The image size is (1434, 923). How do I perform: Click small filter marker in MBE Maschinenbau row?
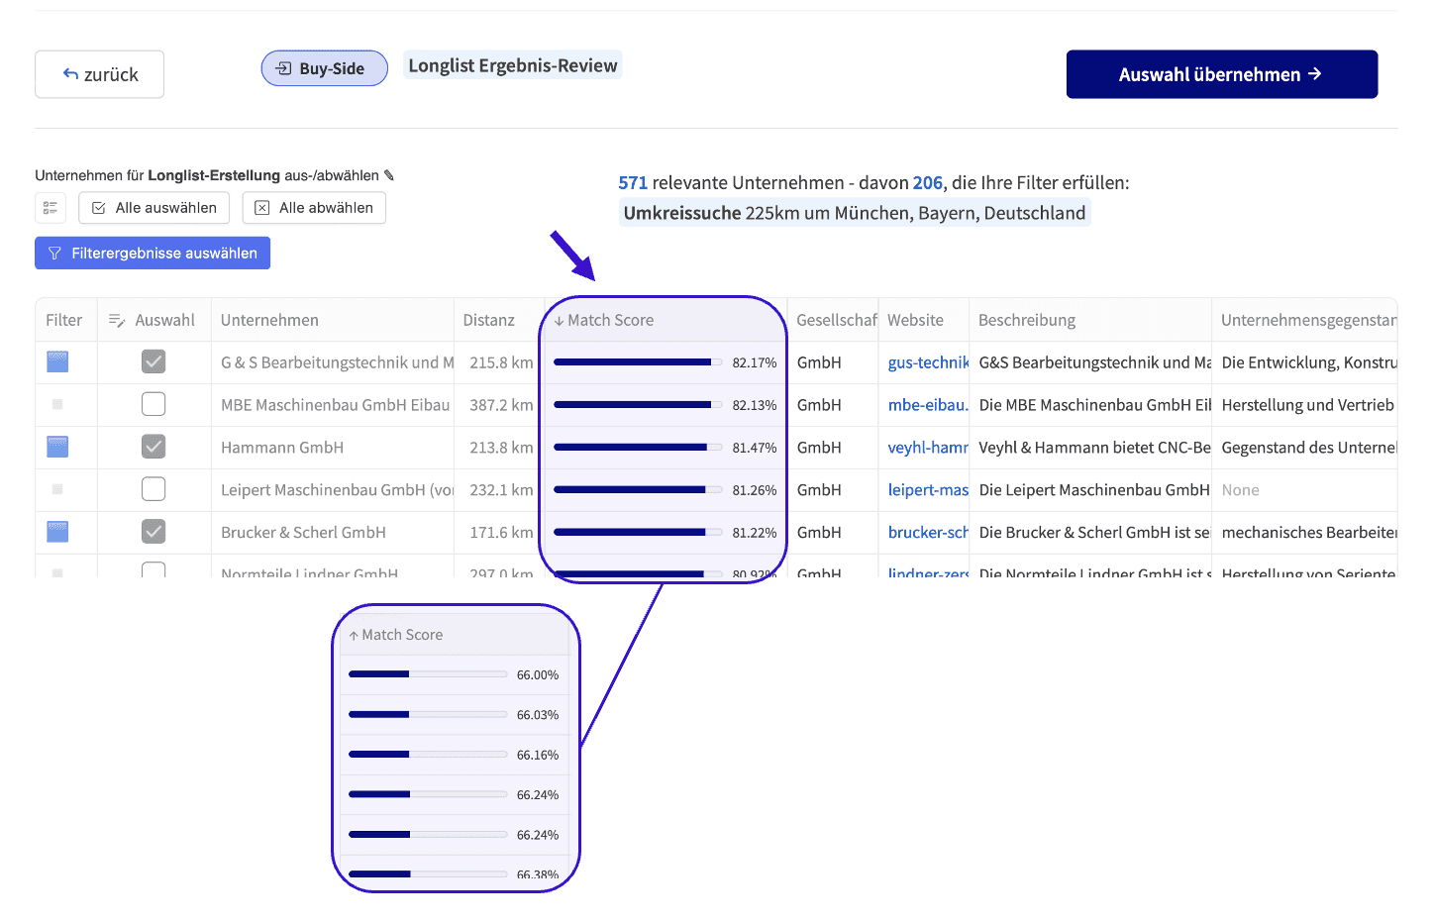tap(57, 404)
